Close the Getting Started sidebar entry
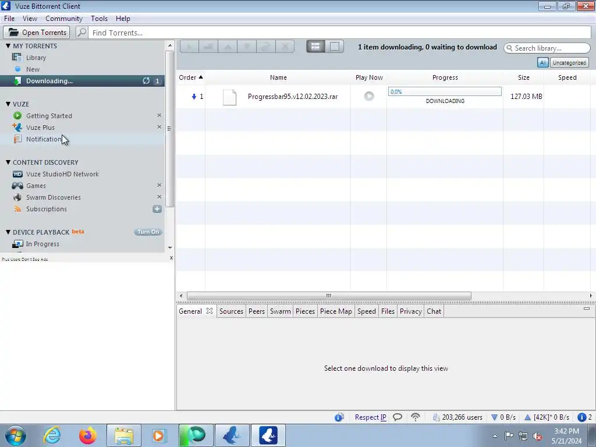 pos(159,115)
